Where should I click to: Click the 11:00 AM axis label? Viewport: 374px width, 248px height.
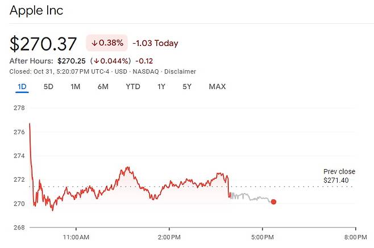[76, 236]
